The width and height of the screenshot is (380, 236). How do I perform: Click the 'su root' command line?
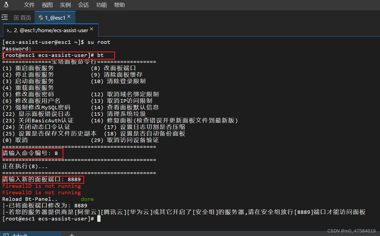[x=56, y=42]
